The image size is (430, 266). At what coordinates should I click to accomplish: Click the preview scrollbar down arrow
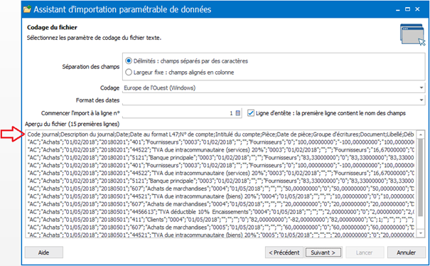click(421, 233)
